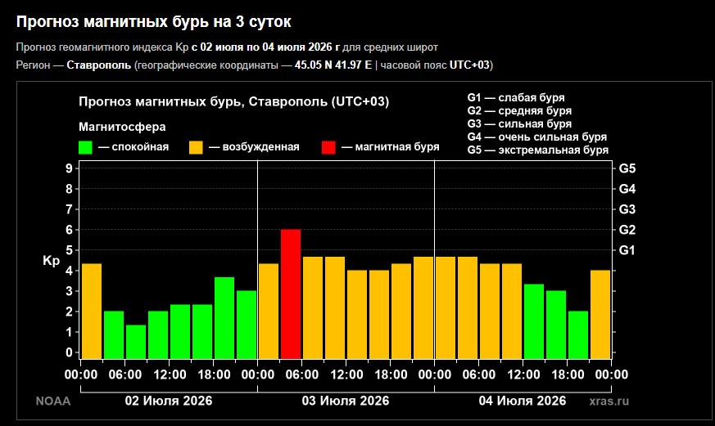Click the red magnetic storm legend swatch
The image size is (715, 426).
point(328,147)
